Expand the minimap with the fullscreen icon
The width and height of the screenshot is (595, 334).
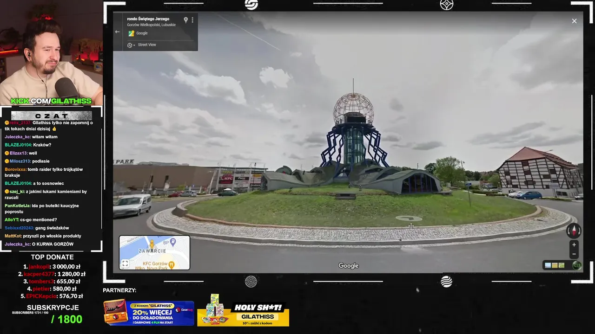[125, 263]
